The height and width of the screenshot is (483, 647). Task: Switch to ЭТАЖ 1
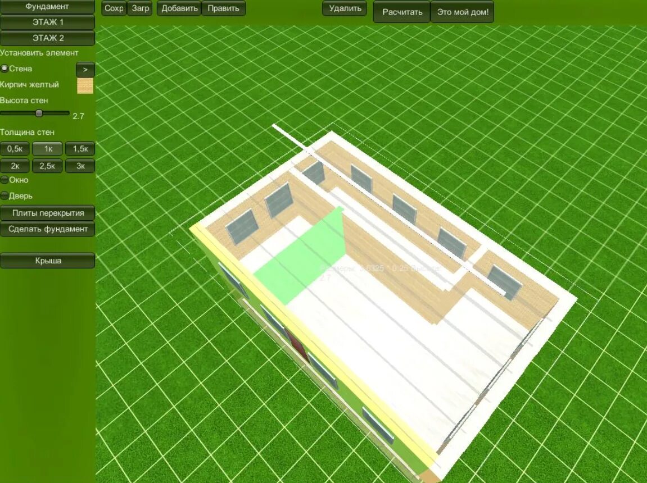coord(47,22)
